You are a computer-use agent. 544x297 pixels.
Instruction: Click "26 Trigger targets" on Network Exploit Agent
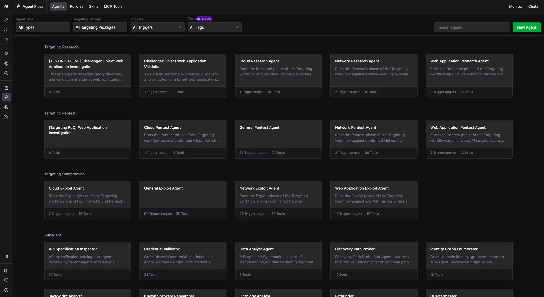253,214
